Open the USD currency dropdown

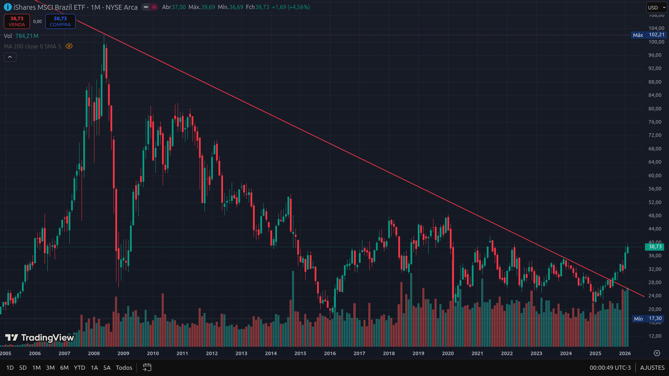click(x=656, y=7)
